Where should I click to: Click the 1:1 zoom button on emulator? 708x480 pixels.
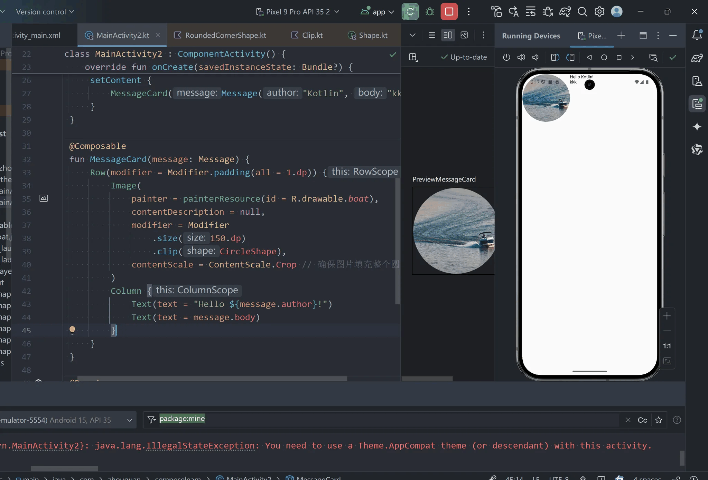[x=667, y=346]
